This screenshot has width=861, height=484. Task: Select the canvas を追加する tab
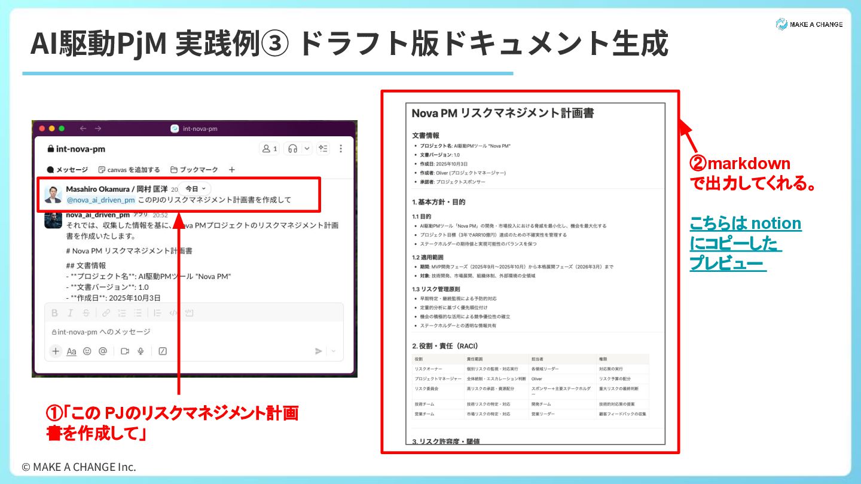coord(129,170)
